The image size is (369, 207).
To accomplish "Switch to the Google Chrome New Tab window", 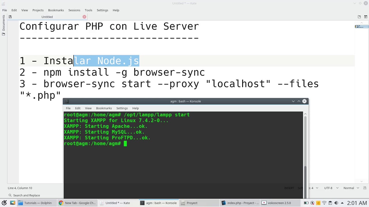I will coord(77,203).
